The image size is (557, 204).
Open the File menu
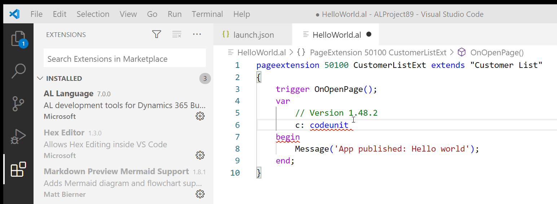click(x=36, y=14)
